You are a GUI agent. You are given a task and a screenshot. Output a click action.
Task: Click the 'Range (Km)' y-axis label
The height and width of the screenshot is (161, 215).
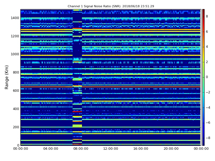pyautogui.click(x=6, y=77)
